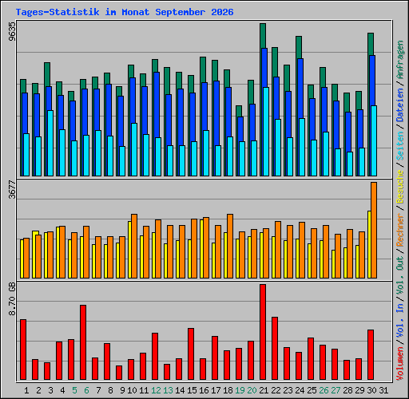
Task: Click the Dateien legend label
Action: click(400, 105)
